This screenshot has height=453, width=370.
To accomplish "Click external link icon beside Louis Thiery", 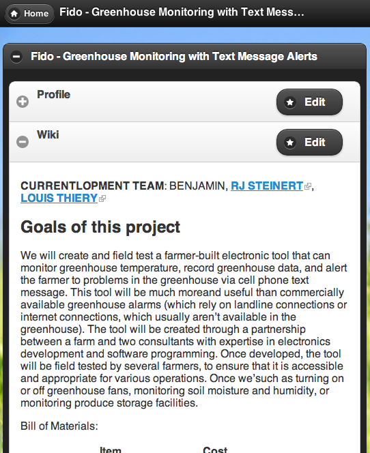I will pos(102,199).
